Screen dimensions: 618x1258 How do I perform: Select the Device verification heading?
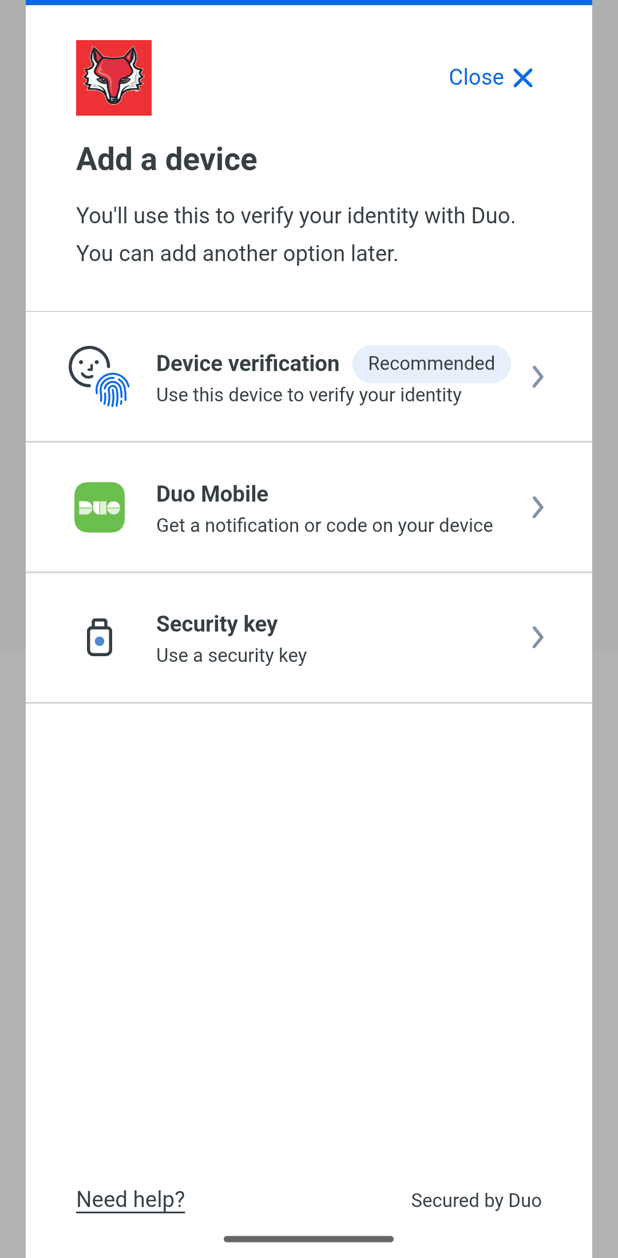(248, 364)
